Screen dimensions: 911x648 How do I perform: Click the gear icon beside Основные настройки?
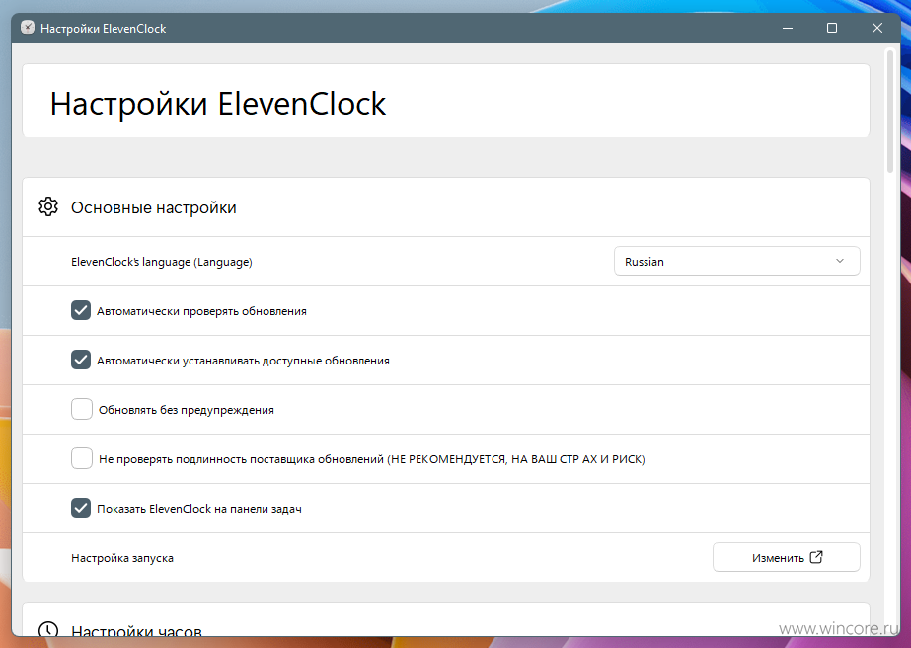[x=48, y=207]
